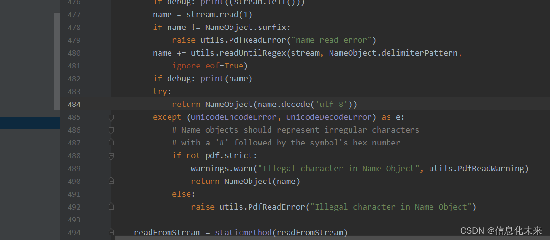This screenshot has height=240, width=550.
Task: Click the editor's horizontal scrollbar at the bottom
Action: click(332, 238)
